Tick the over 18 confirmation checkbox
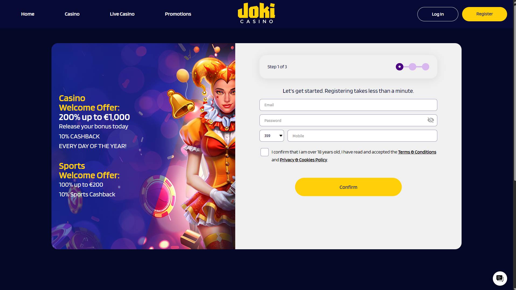This screenshot has height=290, width=516. pyautogui.click(x=265, y=152)
